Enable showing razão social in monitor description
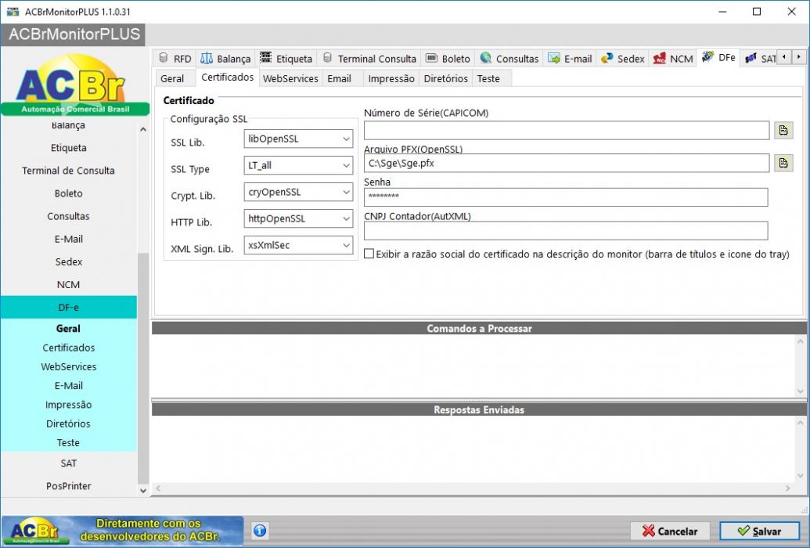This screenshot has width=810, height=548. click(369, 254)
